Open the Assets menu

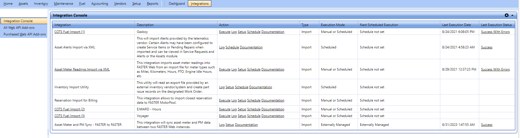pos(23,4)
